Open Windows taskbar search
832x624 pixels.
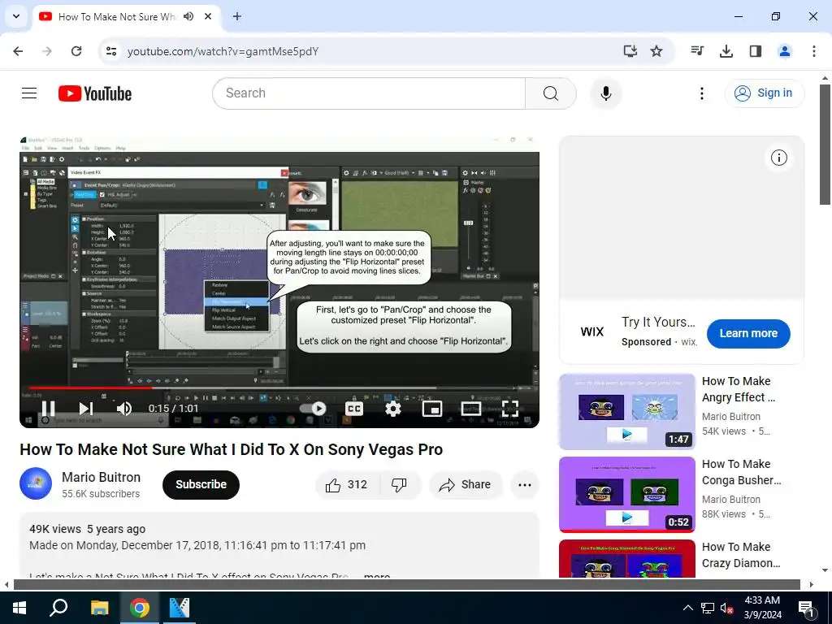point(58,608)
